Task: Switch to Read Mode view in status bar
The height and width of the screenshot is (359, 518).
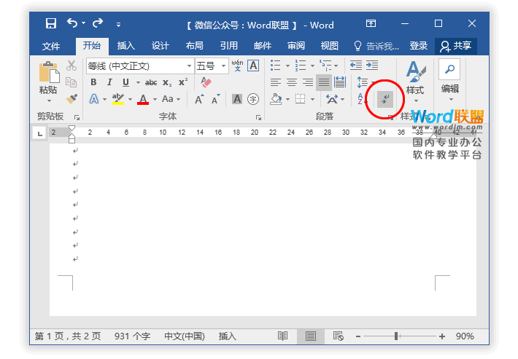Action: click(283, 336)
